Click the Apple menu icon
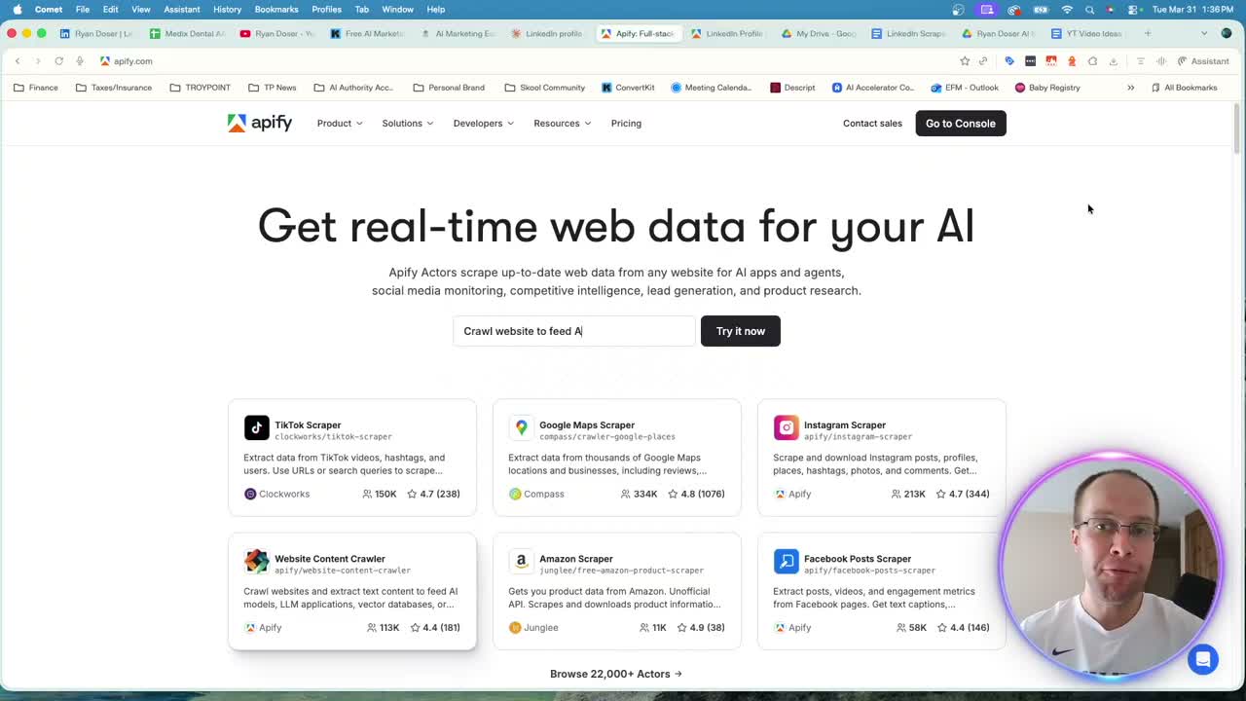Image resolution: width=1246 pixels, height=701 pixels. [x=18, y=10]
